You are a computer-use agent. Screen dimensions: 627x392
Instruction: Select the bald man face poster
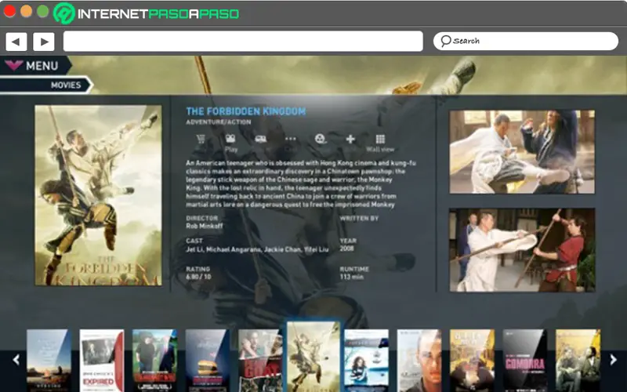point(419,361)
